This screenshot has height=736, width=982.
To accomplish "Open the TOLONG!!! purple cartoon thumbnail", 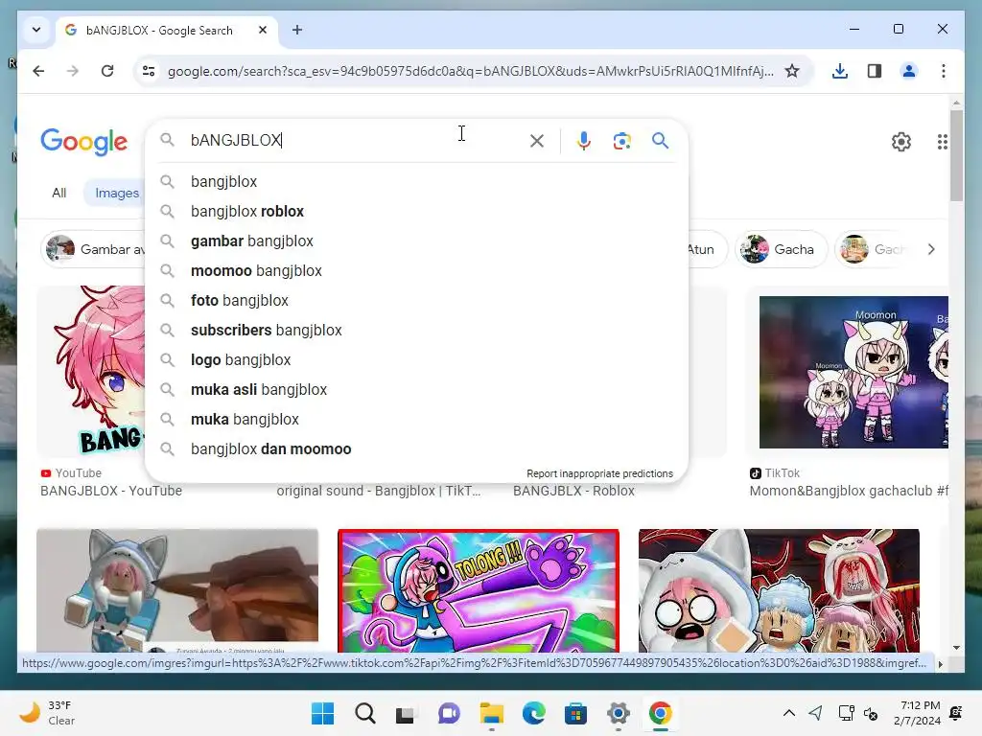I will tap(478, 590).
